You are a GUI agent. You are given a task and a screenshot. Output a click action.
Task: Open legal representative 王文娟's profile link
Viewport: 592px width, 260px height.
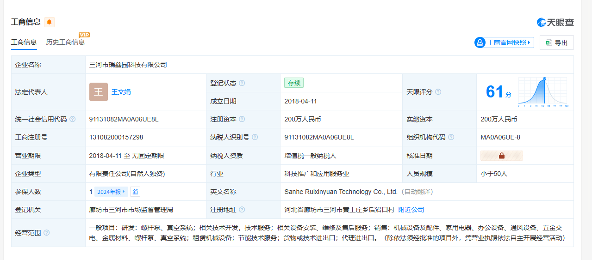pyautogui.click(x=121, y=92)
